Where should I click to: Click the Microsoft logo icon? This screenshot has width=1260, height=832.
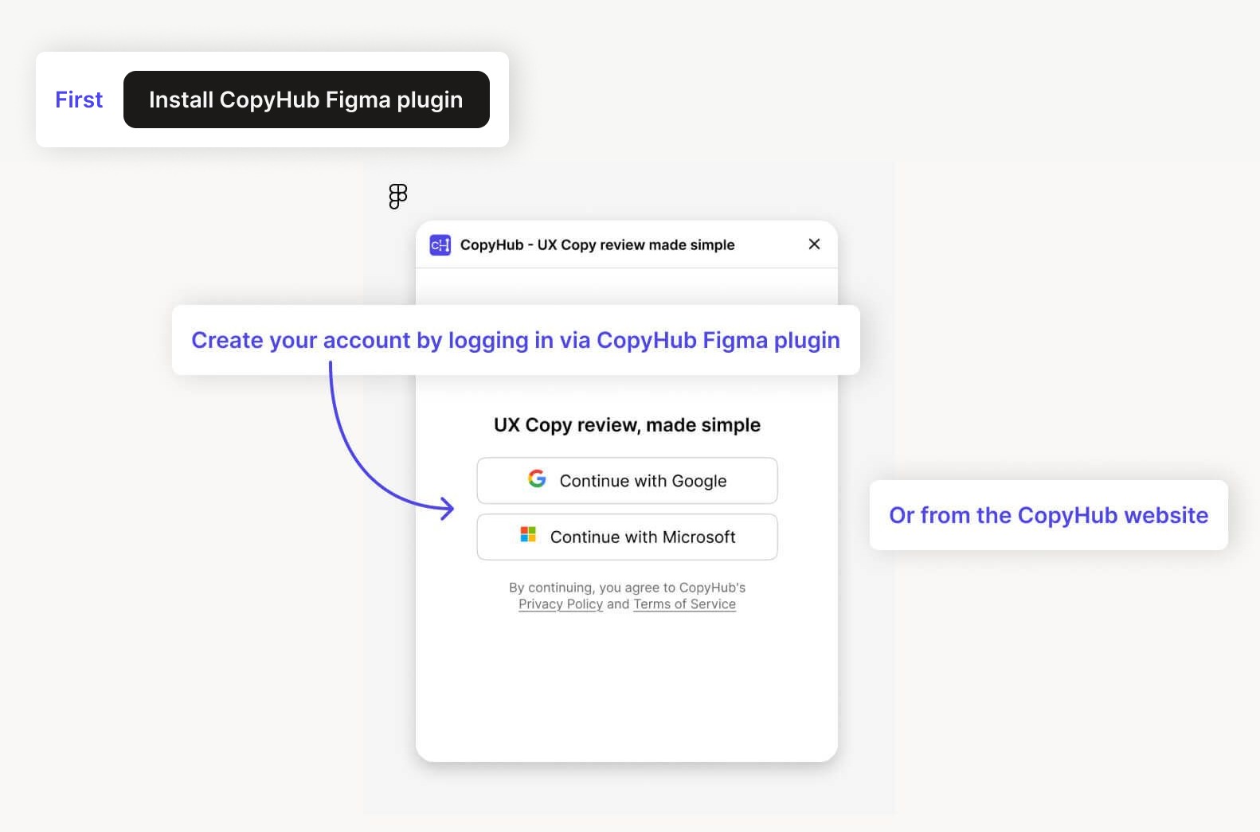click(528, 534)
